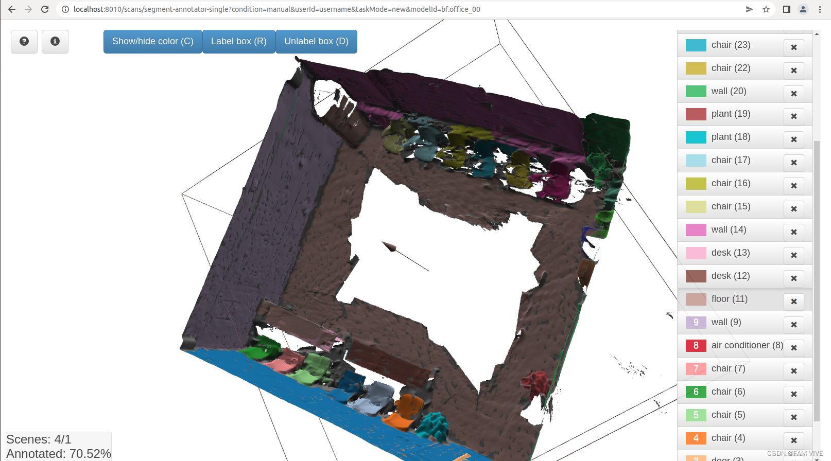This screenshot has width=831, height=461.
Task: Click the label list scrollbar thumb
Action: (817, 280)
